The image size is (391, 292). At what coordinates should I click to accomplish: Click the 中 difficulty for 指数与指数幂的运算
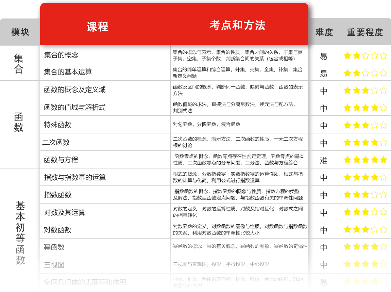pos(324,178)
